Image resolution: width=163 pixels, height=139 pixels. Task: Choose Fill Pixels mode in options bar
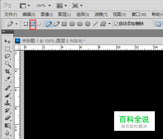39,24
